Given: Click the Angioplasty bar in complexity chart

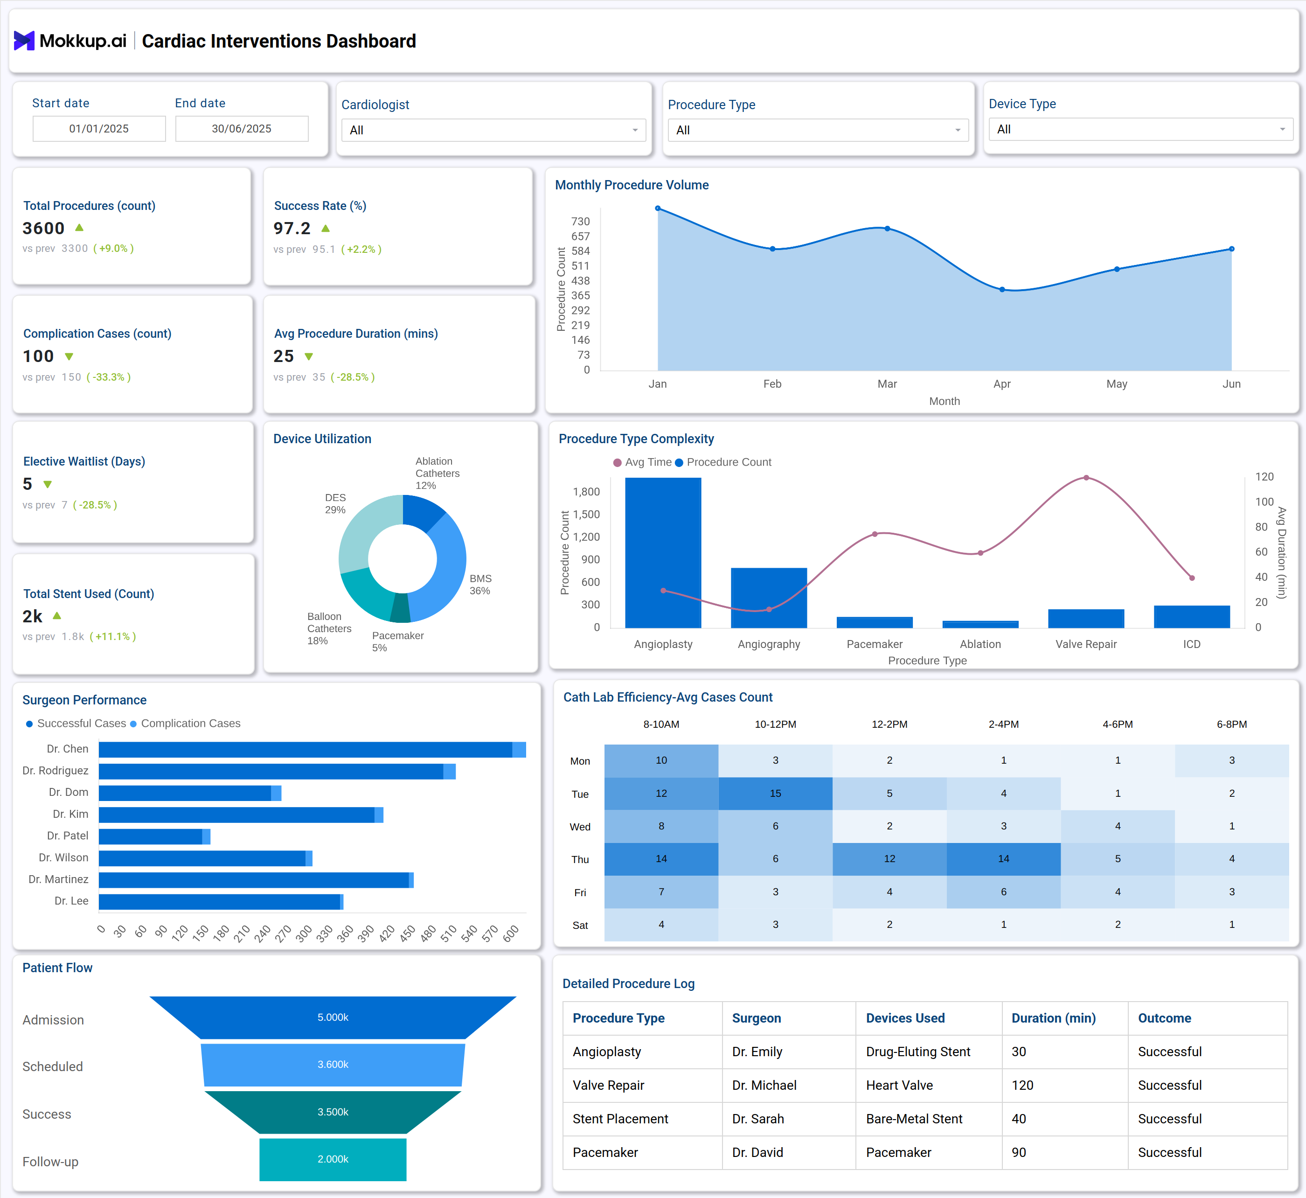Looking at the screenshot, I should [663, 553].
